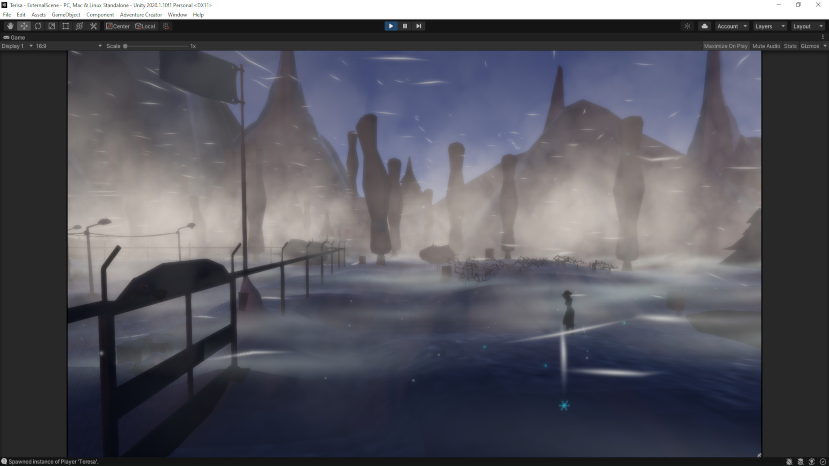Open the Collab lighting sun icon

687,26
